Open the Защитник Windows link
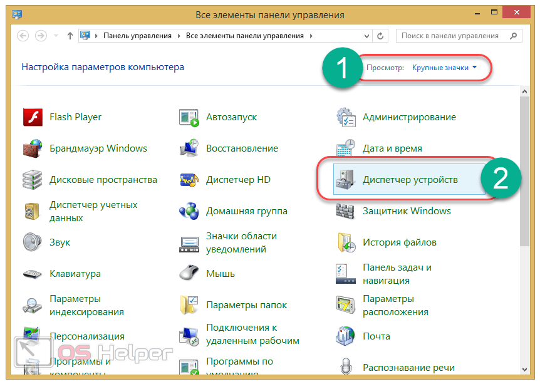Image resolution: width=540 pixels, height=384 pixels. (x=407, y=211)
